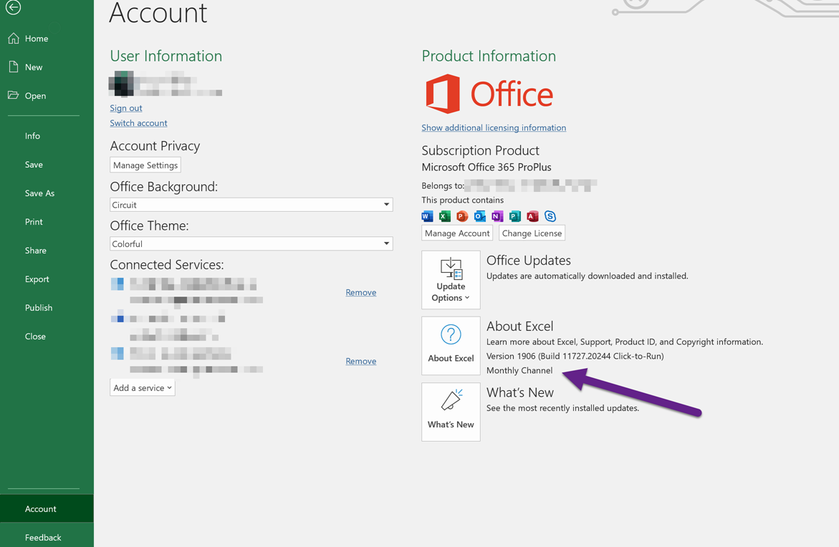Click the Publisher app icon
839x547 pixels.
pos(515,216)
